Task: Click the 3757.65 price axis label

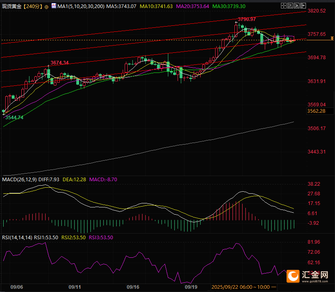Action: coord(316,34)
